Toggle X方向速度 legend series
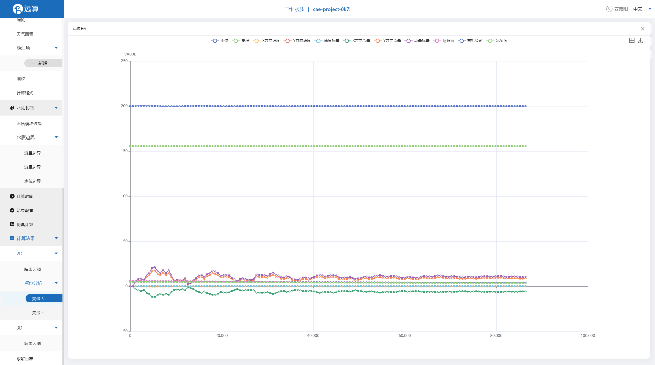Image resolution: width=655 pixels, height=365 pixels. (x=266, y=41)
